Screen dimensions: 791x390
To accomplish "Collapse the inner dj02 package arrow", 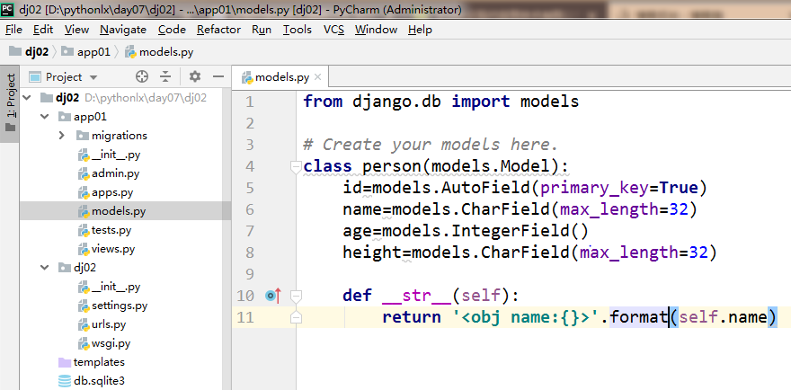I will pos(45,268).
